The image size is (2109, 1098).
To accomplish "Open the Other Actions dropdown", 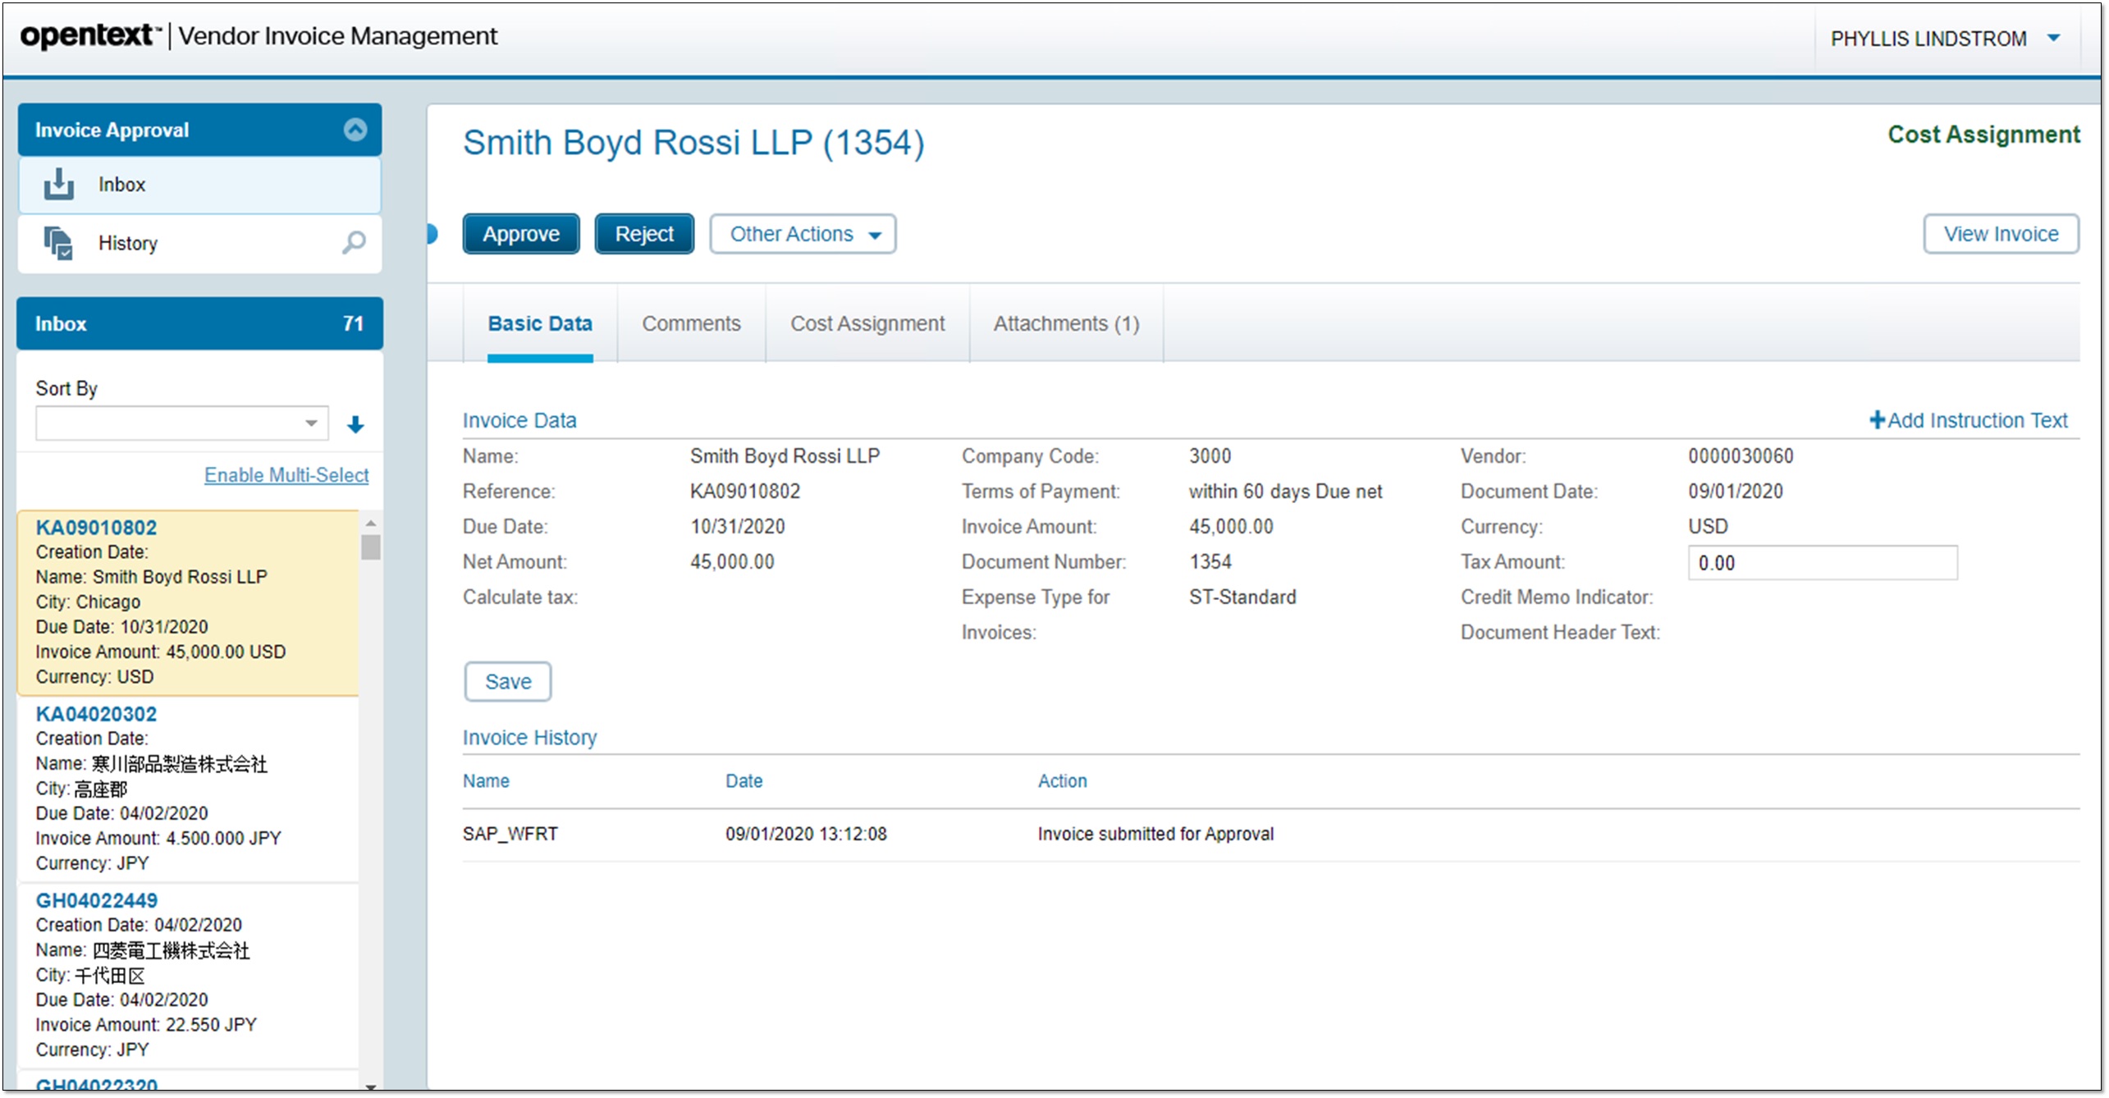I will [803, 235].
